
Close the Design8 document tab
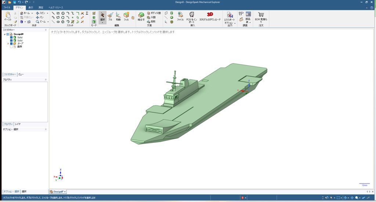[x=65, y=192]
